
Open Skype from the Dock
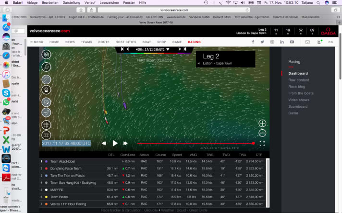[x=6, y=93]
